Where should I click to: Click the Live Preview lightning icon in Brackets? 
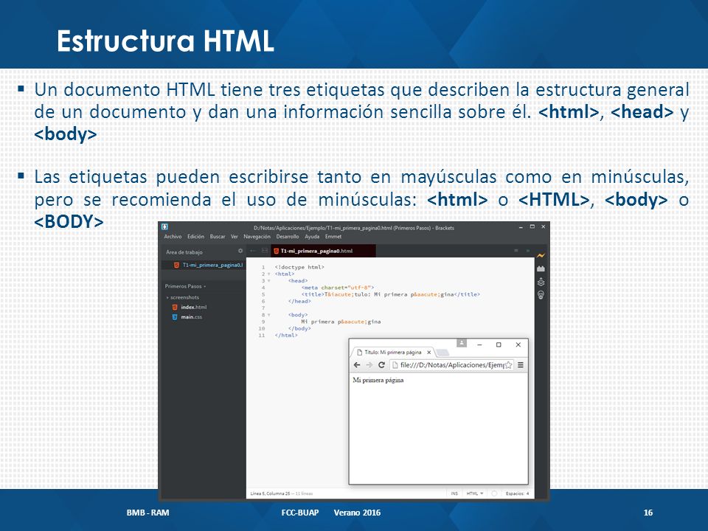[541, 256]
